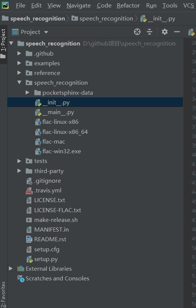Viewport: 196px width, 308px height.
Task: Select __main__.py in the project tree
Action: click(x=58, y=112)
